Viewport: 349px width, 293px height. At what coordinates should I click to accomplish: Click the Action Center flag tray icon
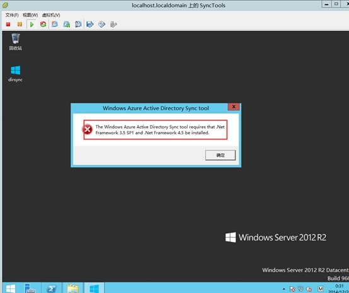pos(292,289)
